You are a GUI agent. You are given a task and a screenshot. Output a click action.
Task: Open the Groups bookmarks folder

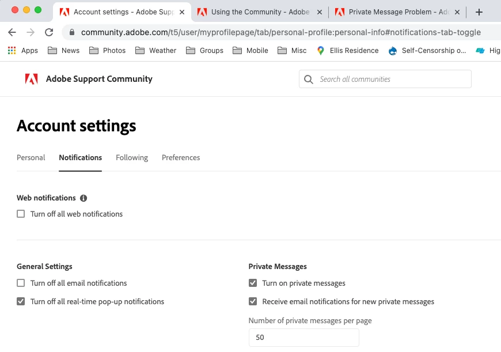[204, 51]
